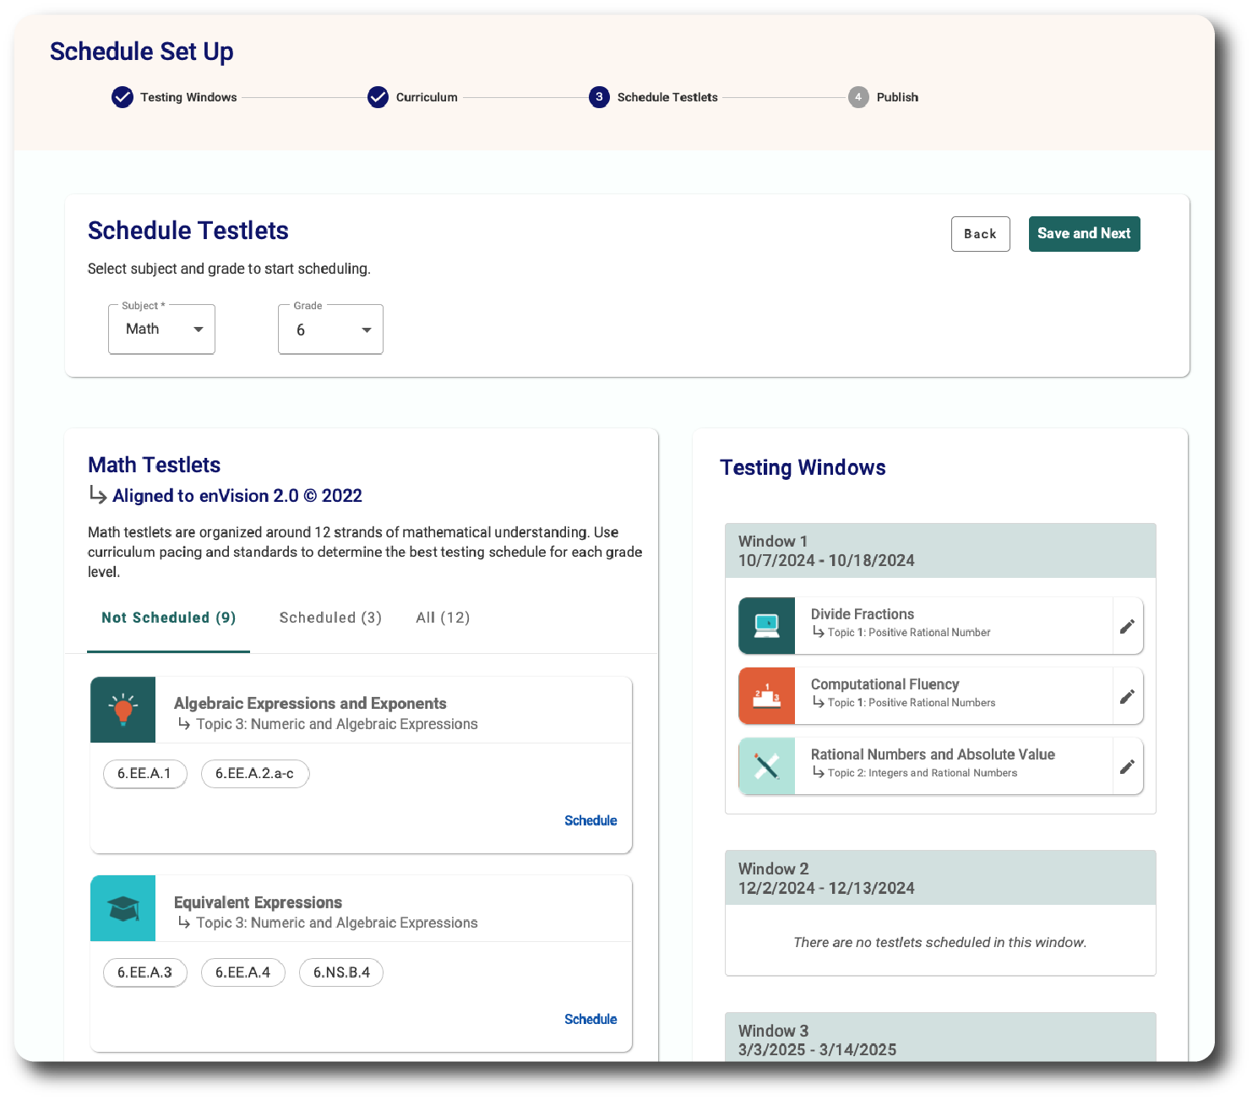Click the Rational Numbers testlet icon

coord(767,766)
